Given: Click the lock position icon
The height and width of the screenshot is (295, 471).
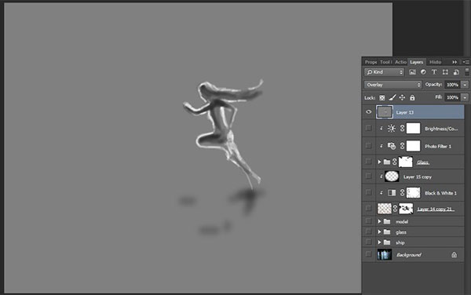Looking at the screenshot, I should 402,97.
